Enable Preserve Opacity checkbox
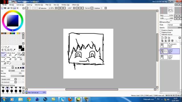Screen dimensions: 182x102 161,30
